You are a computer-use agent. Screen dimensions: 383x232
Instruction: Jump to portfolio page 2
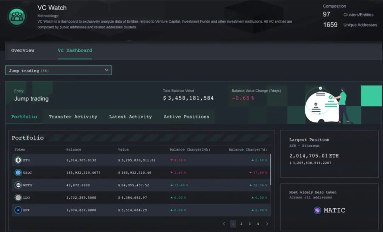pos(241,224)
